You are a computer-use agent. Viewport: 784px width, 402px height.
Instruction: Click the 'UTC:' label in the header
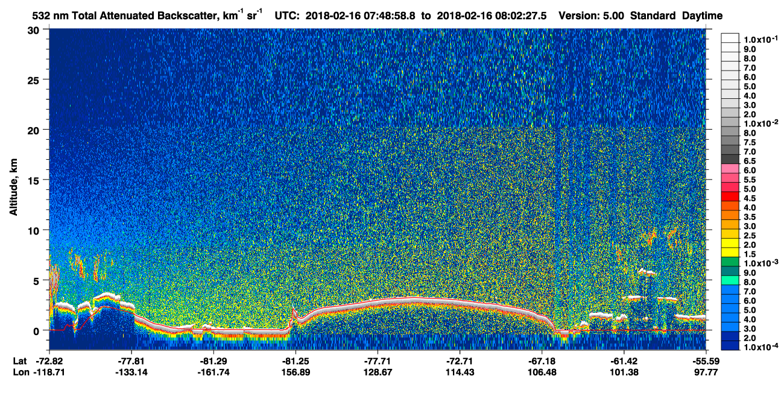point(287,16)
